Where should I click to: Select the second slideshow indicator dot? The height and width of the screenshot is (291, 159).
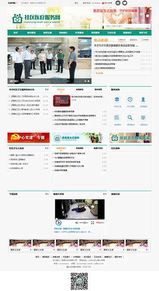[89, 81]
